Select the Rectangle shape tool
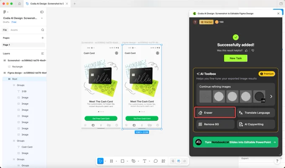Image resolution: width=285 pixels, height=168 pixels. tap(122, 161)
